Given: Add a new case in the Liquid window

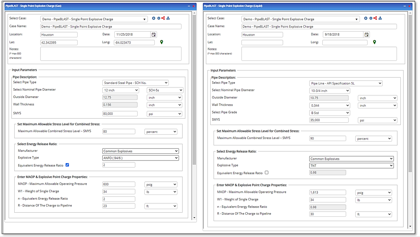Looking at the screenshot, I should [366, 18].
